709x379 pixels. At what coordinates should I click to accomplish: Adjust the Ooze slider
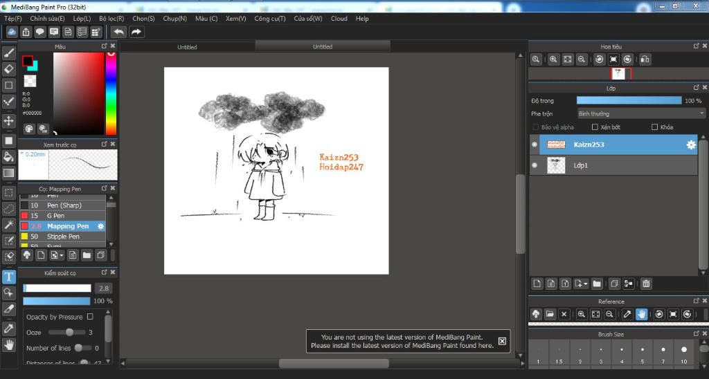coord(67,332)
